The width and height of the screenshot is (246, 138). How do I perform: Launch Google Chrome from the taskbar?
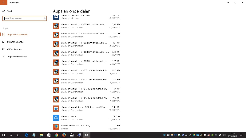pyautogui.click(x=57, y=135)
